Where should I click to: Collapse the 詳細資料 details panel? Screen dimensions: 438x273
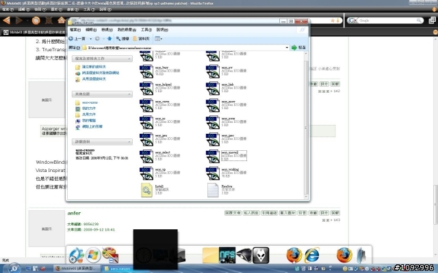(x=129, y=142)
